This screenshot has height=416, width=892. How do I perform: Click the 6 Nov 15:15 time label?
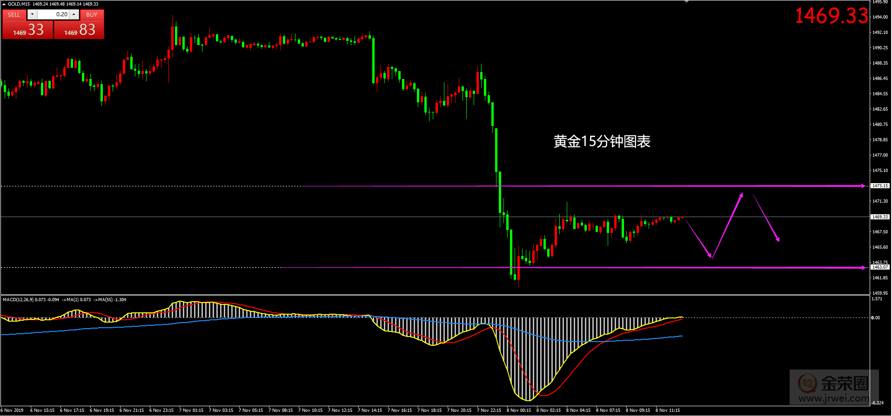[x=42, y=410]
